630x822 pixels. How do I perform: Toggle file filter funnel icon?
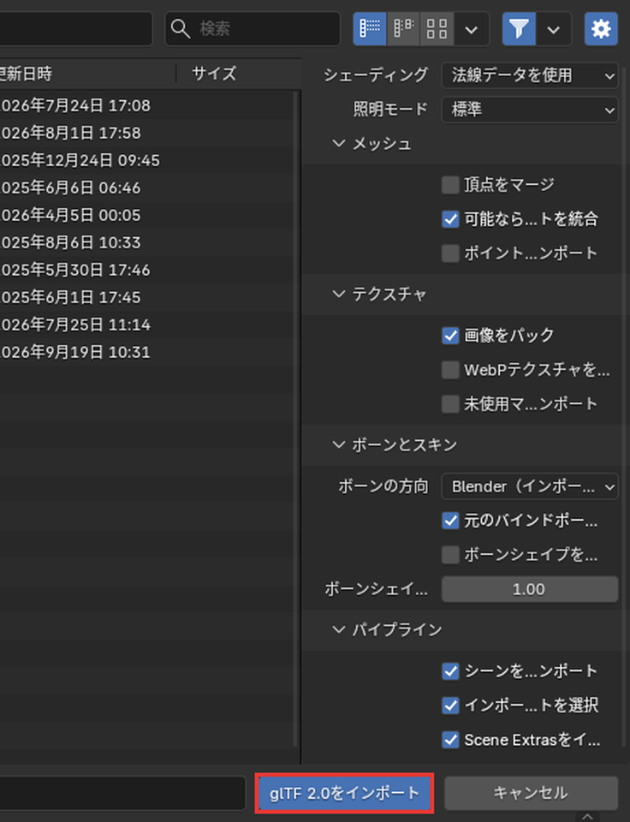point(519,28)
